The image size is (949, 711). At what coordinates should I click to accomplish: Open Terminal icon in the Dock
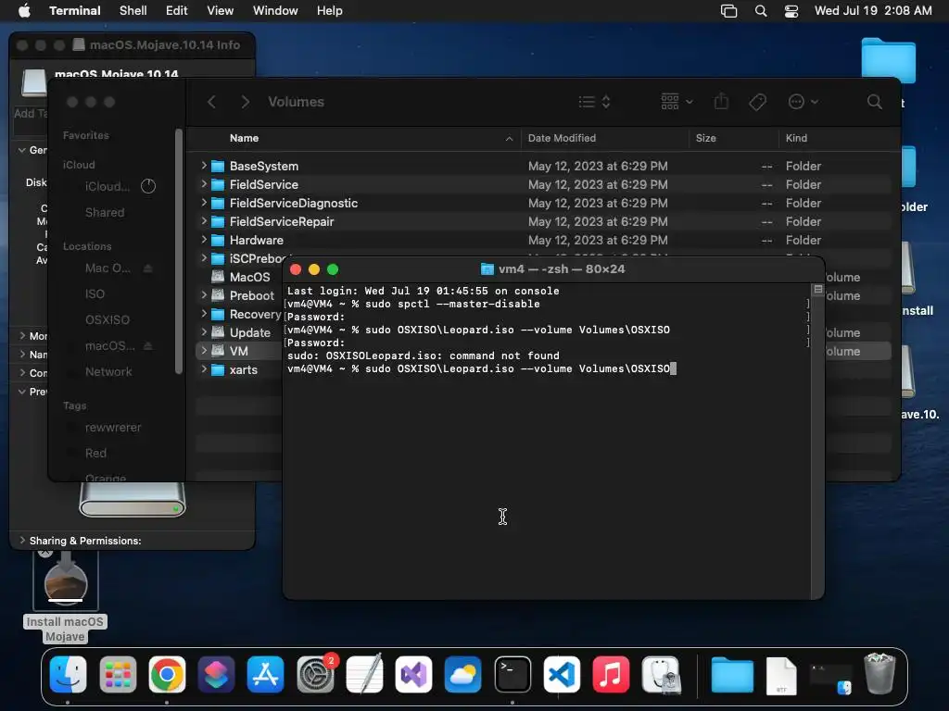512,674
